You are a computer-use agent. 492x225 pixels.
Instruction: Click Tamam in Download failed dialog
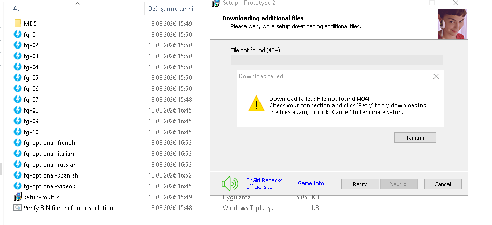coord(415,138)
